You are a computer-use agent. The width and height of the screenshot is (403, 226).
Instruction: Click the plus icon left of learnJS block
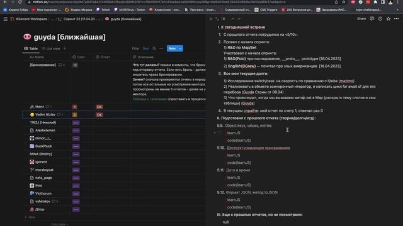point(215,132)
